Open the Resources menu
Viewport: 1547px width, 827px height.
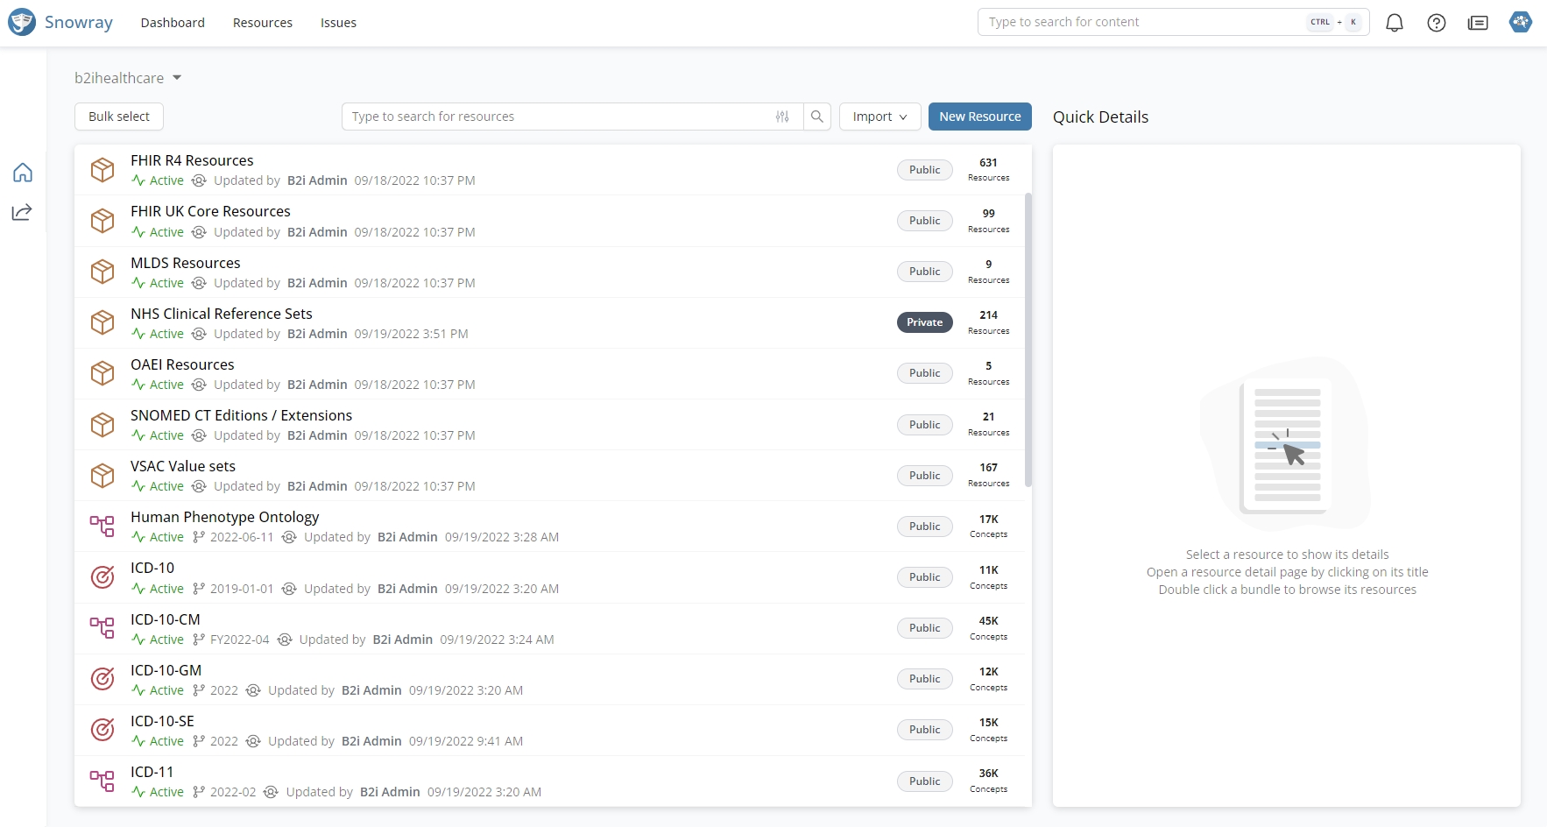[263, 23]
